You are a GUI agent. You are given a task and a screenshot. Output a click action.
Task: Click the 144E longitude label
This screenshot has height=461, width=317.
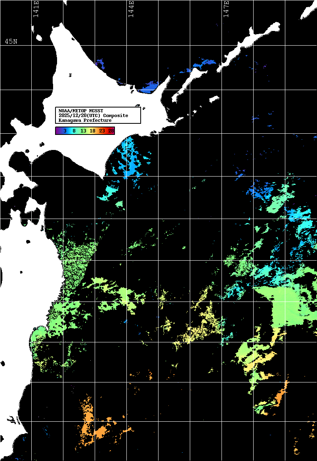tap(131, 10)
